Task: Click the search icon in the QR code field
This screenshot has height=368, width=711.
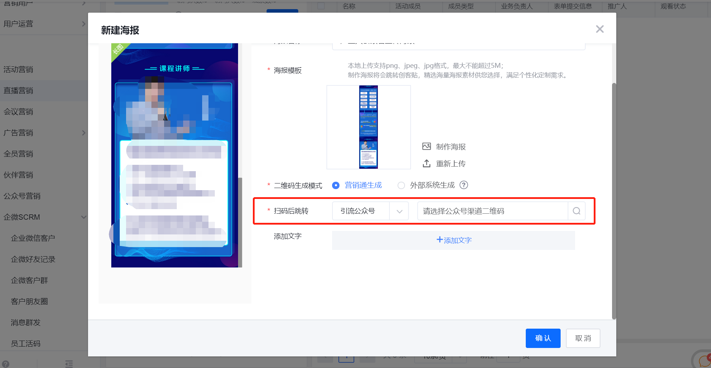Action: (x=576, y=211)
